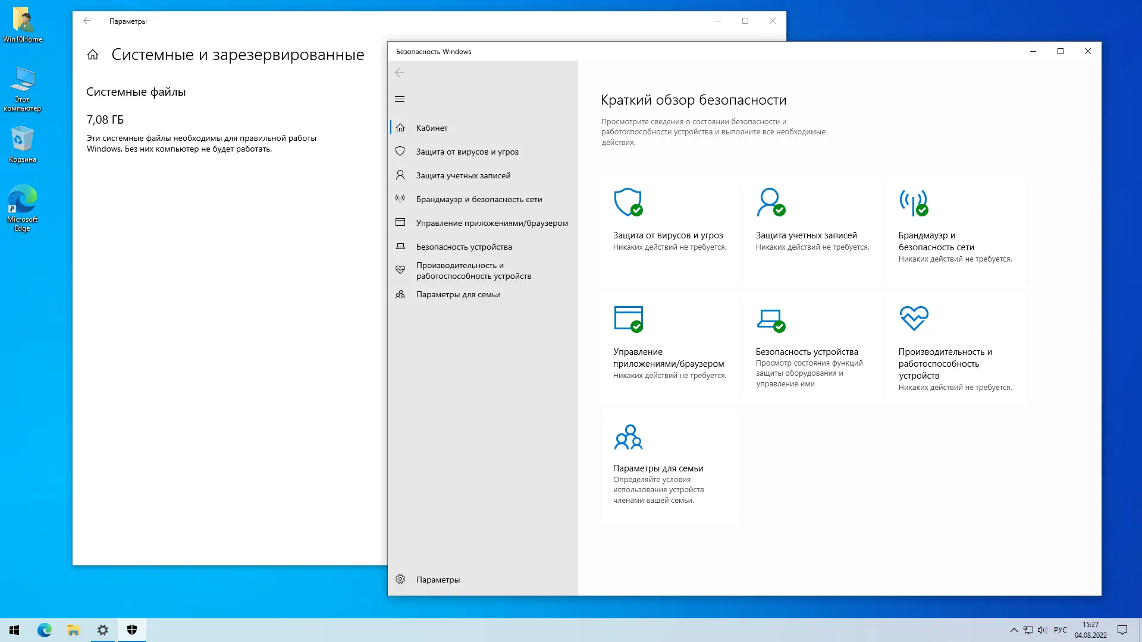Select Кабинет in the sidebar
Screen dimensions: 1142x642
click(x=432, y=128)
